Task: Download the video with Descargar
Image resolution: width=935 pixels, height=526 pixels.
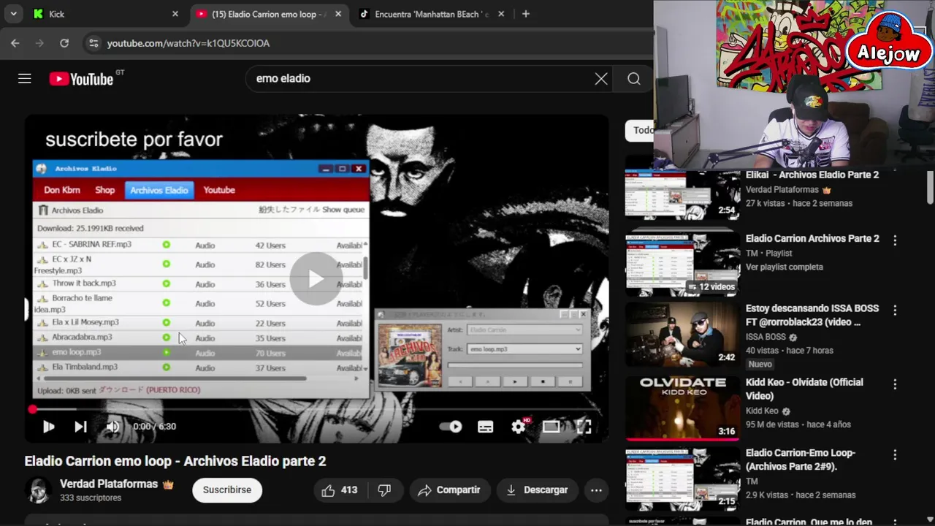Action: (x=537, y=490)
